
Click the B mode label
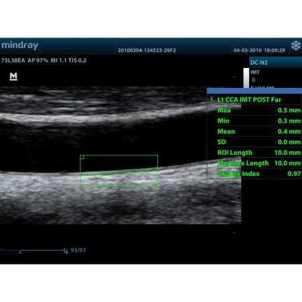pos(253,80)
